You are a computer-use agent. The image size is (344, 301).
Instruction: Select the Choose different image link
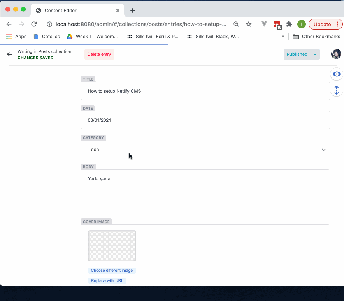click(112, 270)
